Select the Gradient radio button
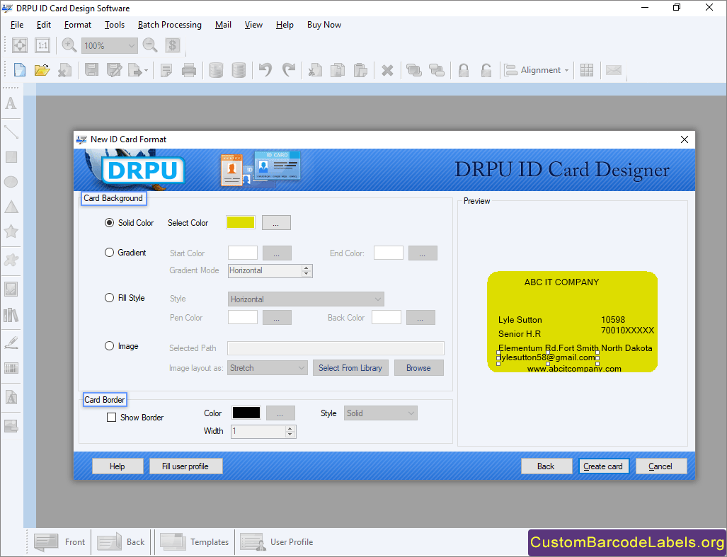This screenshot has width=727, height=557. click(x=109, y=253)
